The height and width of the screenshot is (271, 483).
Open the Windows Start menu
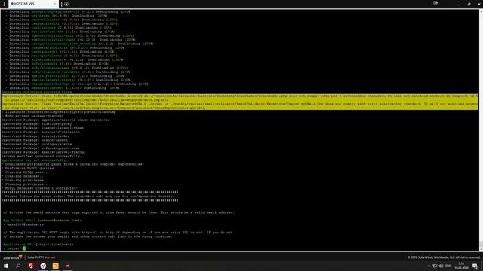point(6,266)
